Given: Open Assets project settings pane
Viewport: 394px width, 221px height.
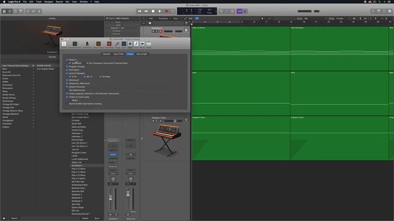Looking at the screenshot, I should coord(149,45).
